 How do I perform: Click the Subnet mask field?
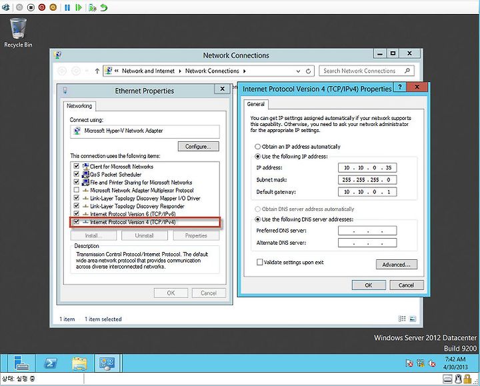click(367, 180)
